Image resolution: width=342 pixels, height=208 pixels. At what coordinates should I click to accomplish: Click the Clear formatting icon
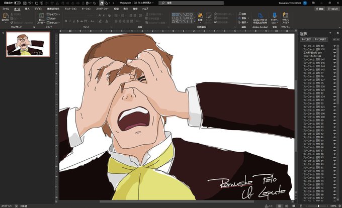click(x=110, y=16)
